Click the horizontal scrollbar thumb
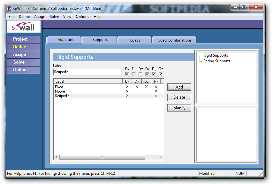 (x=102, y=158)
